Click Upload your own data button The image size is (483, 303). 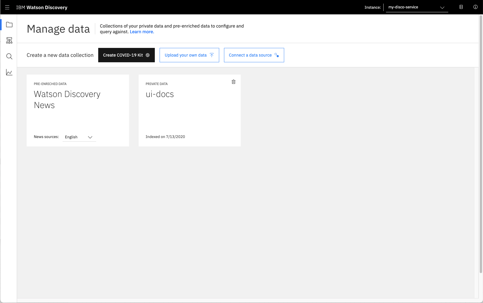189,55
